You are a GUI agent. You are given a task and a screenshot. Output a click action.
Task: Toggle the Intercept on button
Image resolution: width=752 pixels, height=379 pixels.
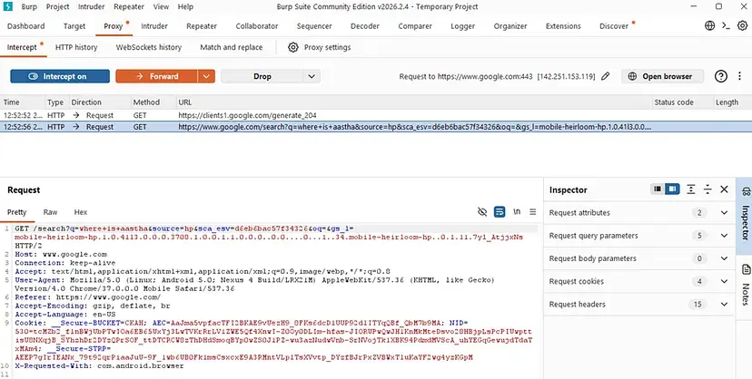[x=60, y=76]
